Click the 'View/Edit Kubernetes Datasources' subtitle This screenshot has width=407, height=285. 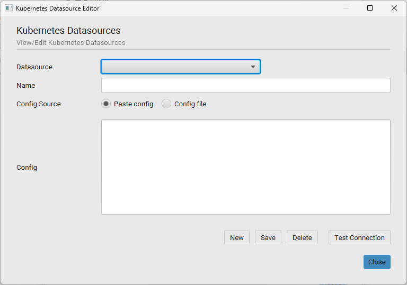coord(71,42)
